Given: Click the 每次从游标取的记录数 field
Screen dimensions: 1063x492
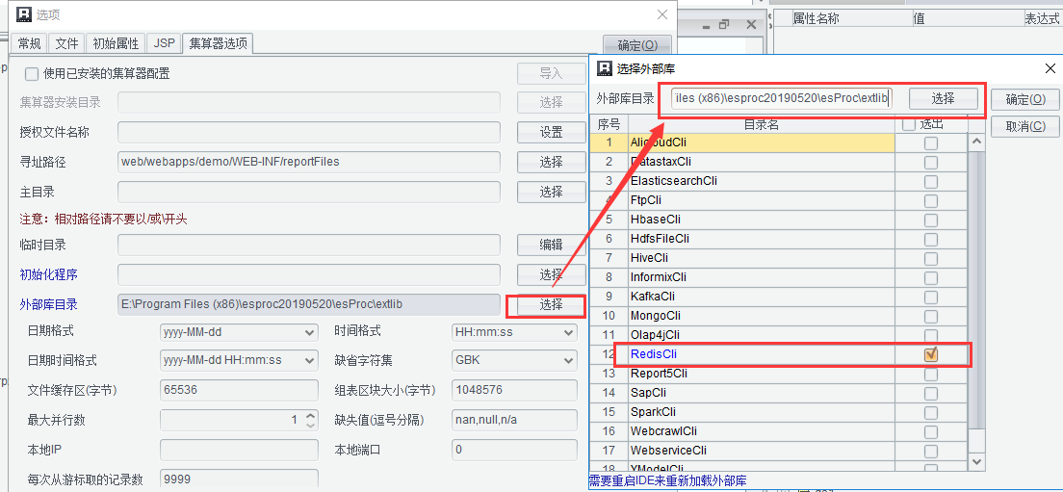Looking at the screenshot, I should pyautogui.click(x=239, y=479).
